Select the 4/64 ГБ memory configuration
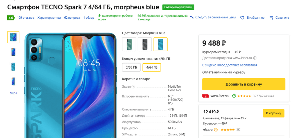The height and width of the screenshot is (138, 297). click(151, 67)
